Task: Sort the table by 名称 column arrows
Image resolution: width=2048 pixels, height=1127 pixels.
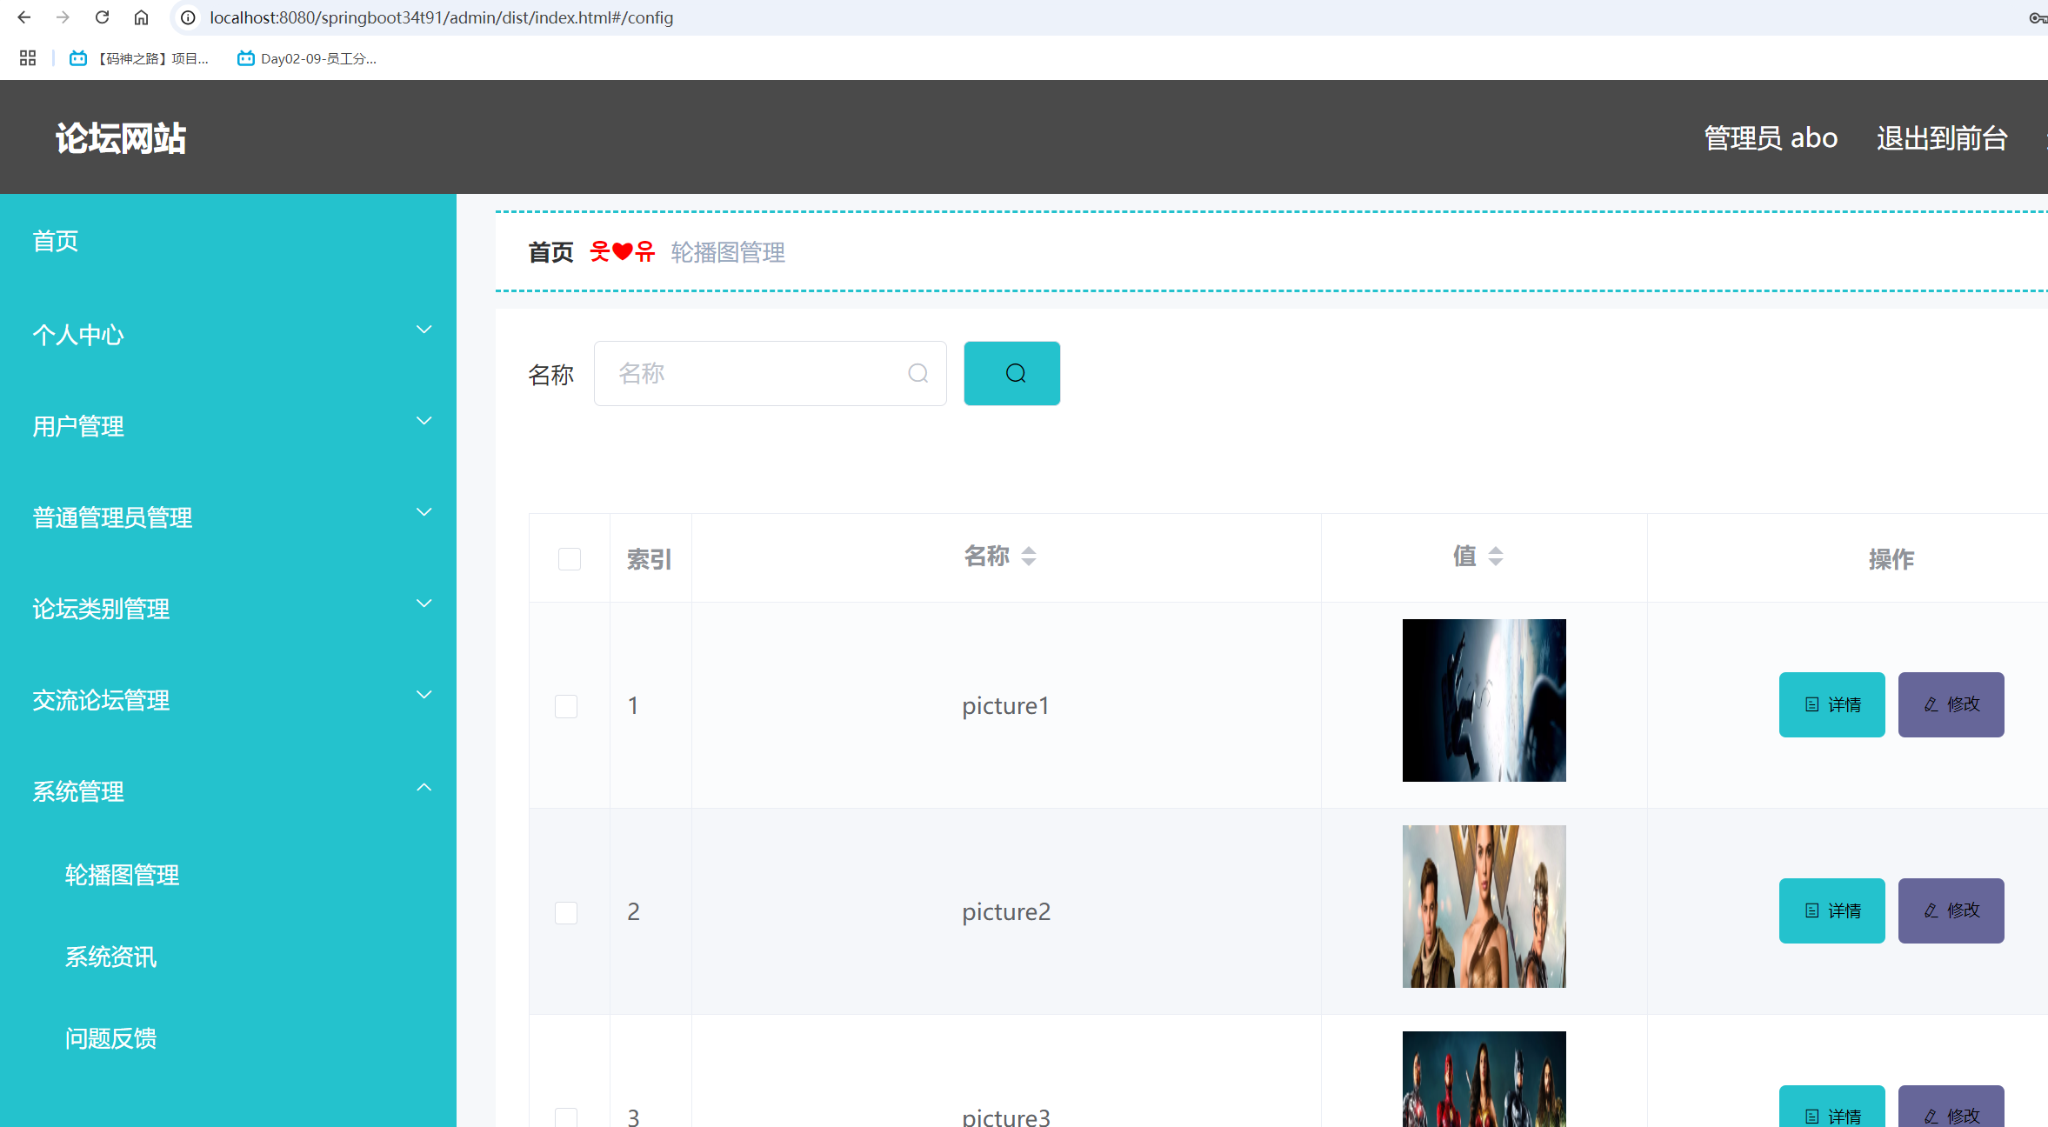Action: [1030, 557]
